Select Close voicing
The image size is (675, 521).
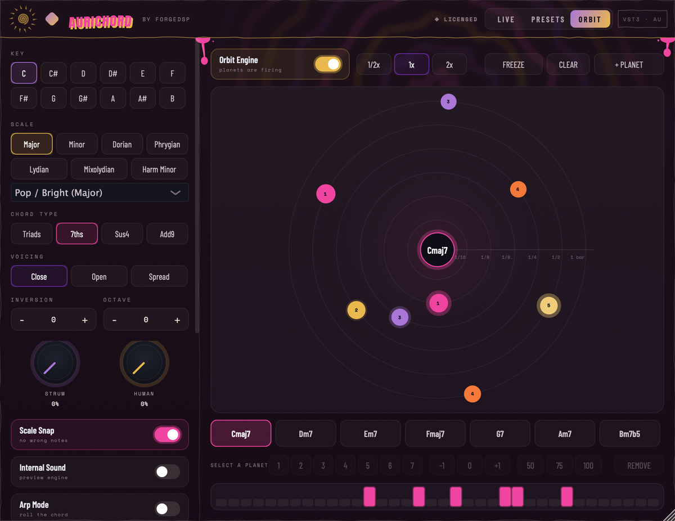[x=39, y=276]
